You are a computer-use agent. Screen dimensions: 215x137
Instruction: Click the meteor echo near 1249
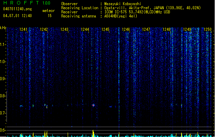pos(182,106)
